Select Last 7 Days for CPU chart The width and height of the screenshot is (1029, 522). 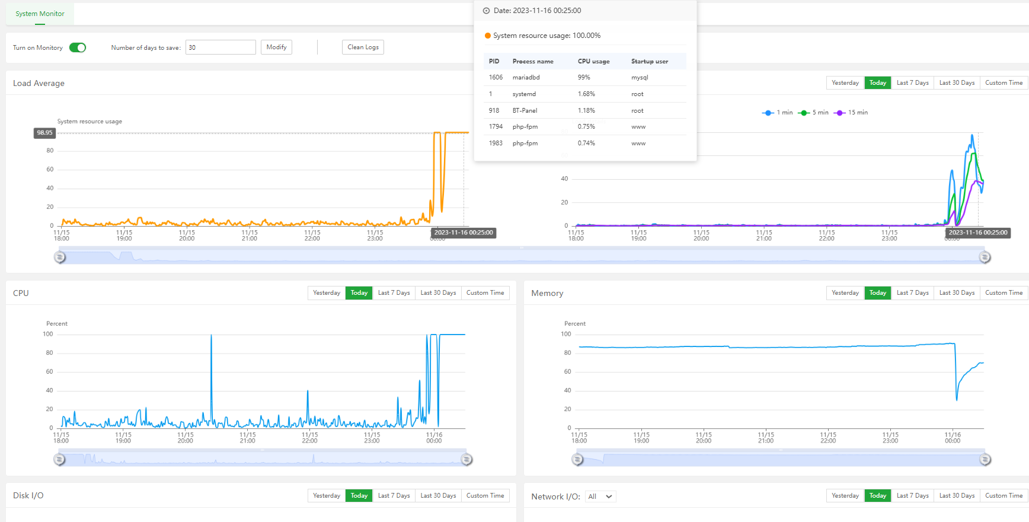pyautogui.click(x=394, y=293)
